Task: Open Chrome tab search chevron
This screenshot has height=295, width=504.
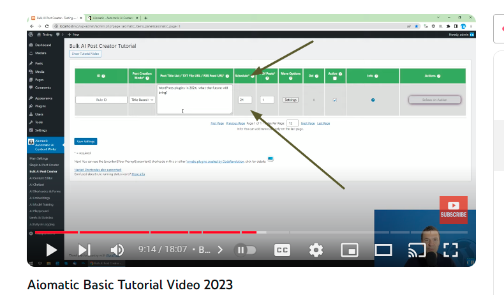Action: (x=438, y=17)
